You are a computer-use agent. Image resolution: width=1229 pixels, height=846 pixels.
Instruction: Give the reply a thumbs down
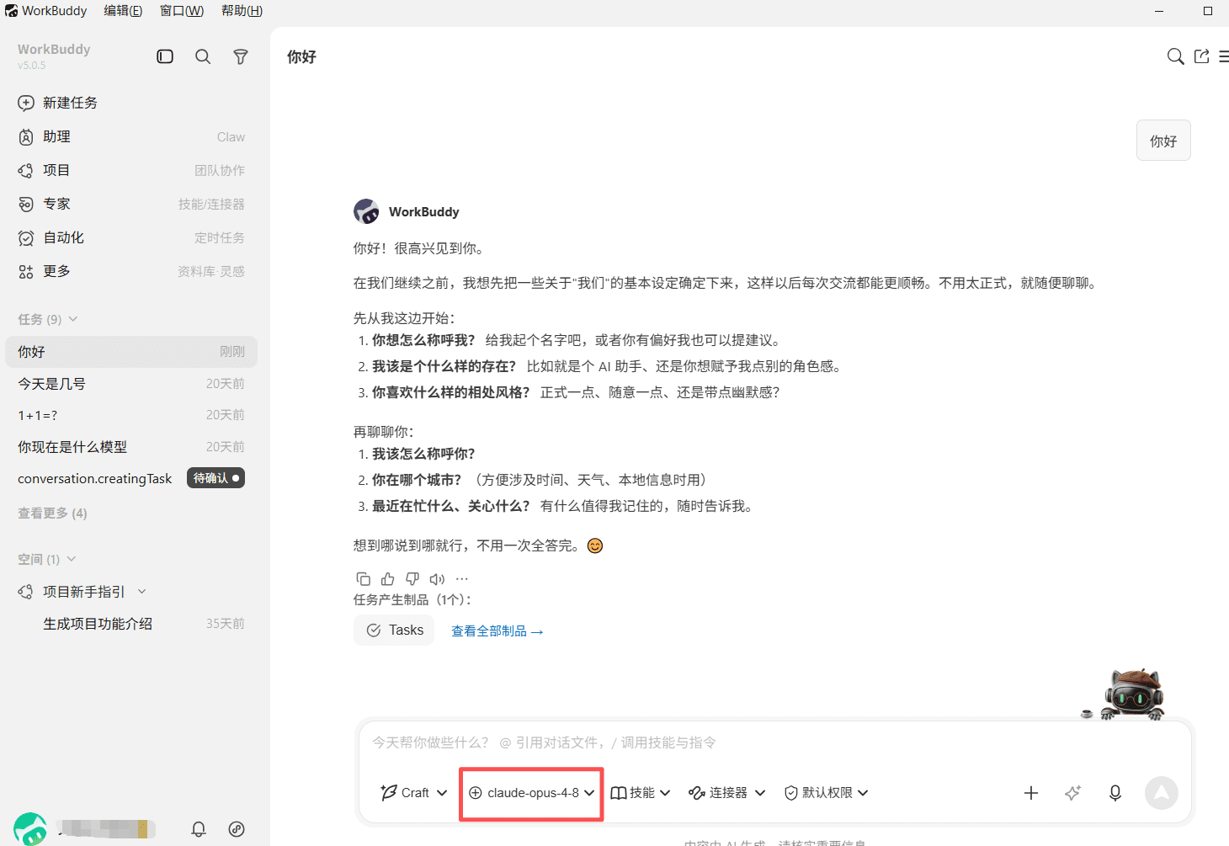[412, 579]
